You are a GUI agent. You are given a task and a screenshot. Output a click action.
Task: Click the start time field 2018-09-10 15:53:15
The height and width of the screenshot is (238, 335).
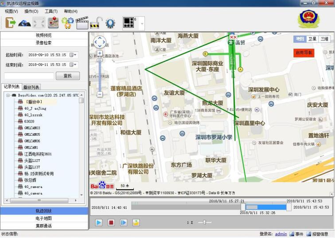[x=53, y=55]
